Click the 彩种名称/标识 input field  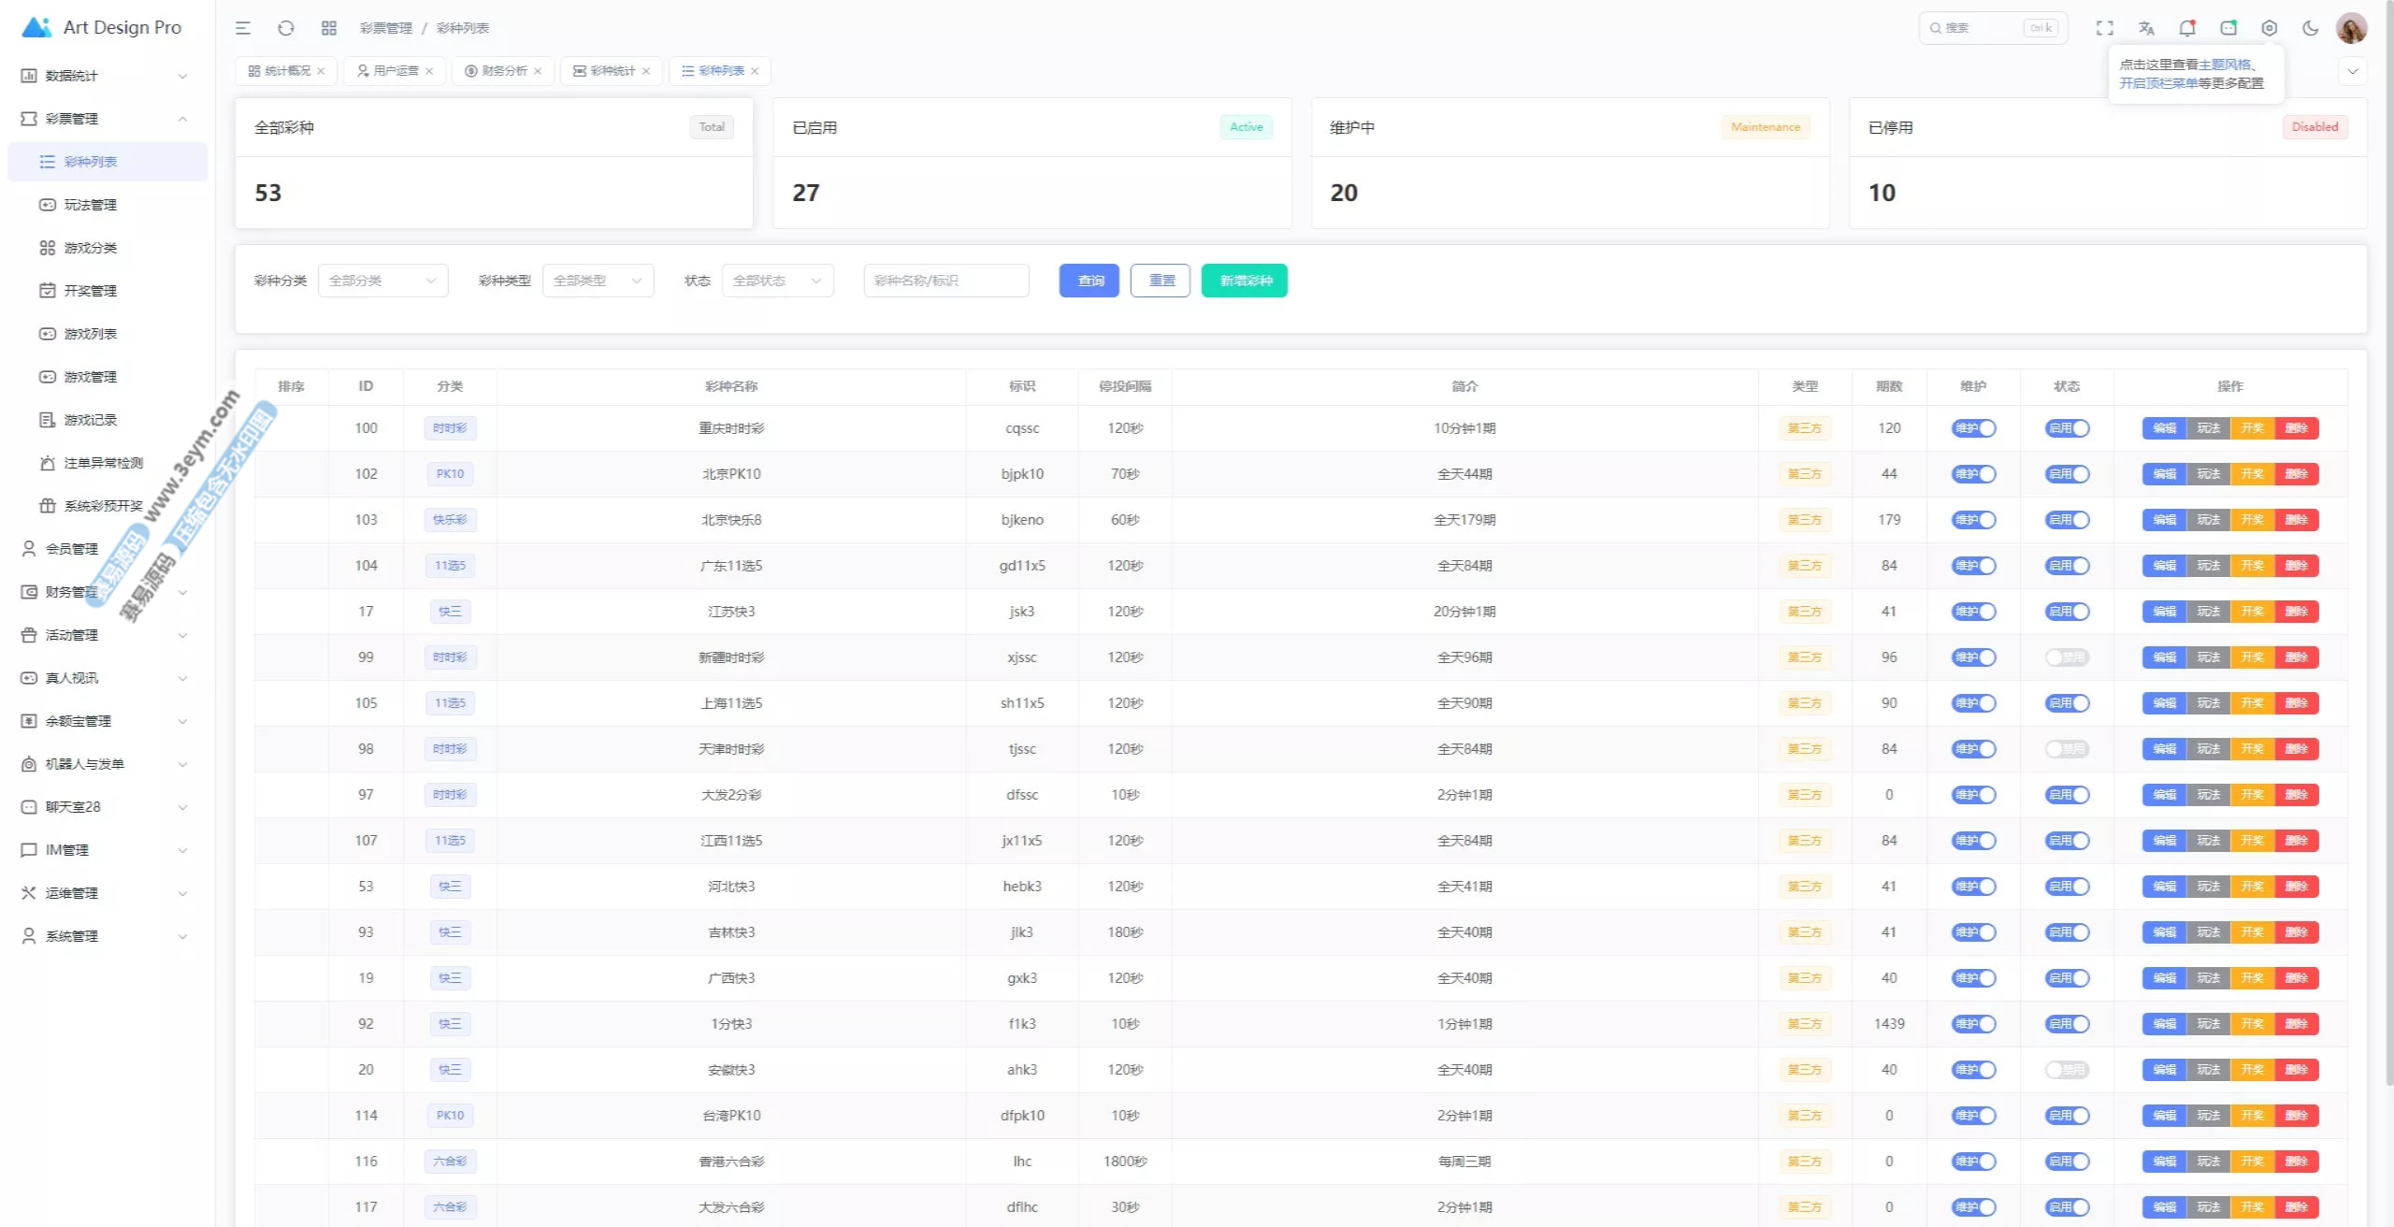tap(946, 281)
